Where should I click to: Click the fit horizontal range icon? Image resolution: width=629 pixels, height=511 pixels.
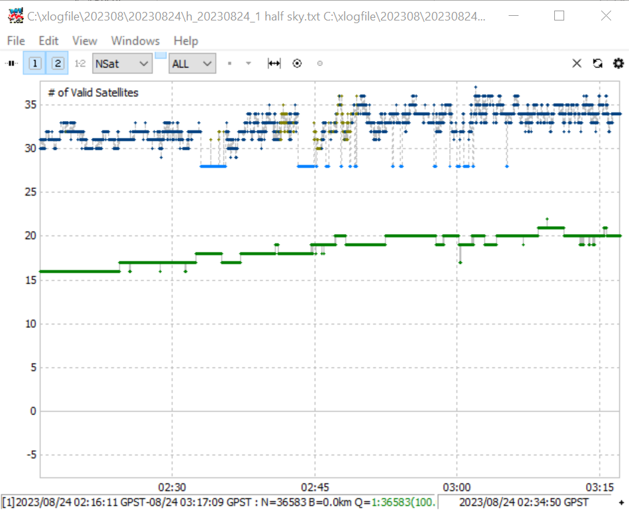point(274,63)
